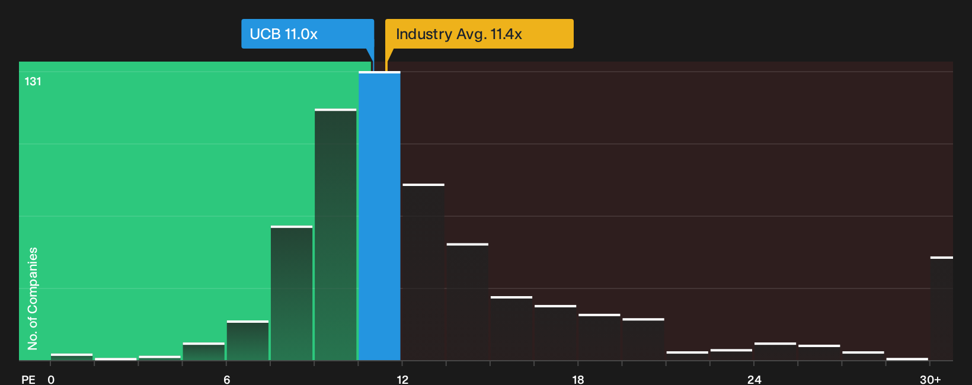Image resolution: width=972 pixels, height=385 pixels.
Task: Click the No. of Companies axis title
Action: [x=33, y=298]
